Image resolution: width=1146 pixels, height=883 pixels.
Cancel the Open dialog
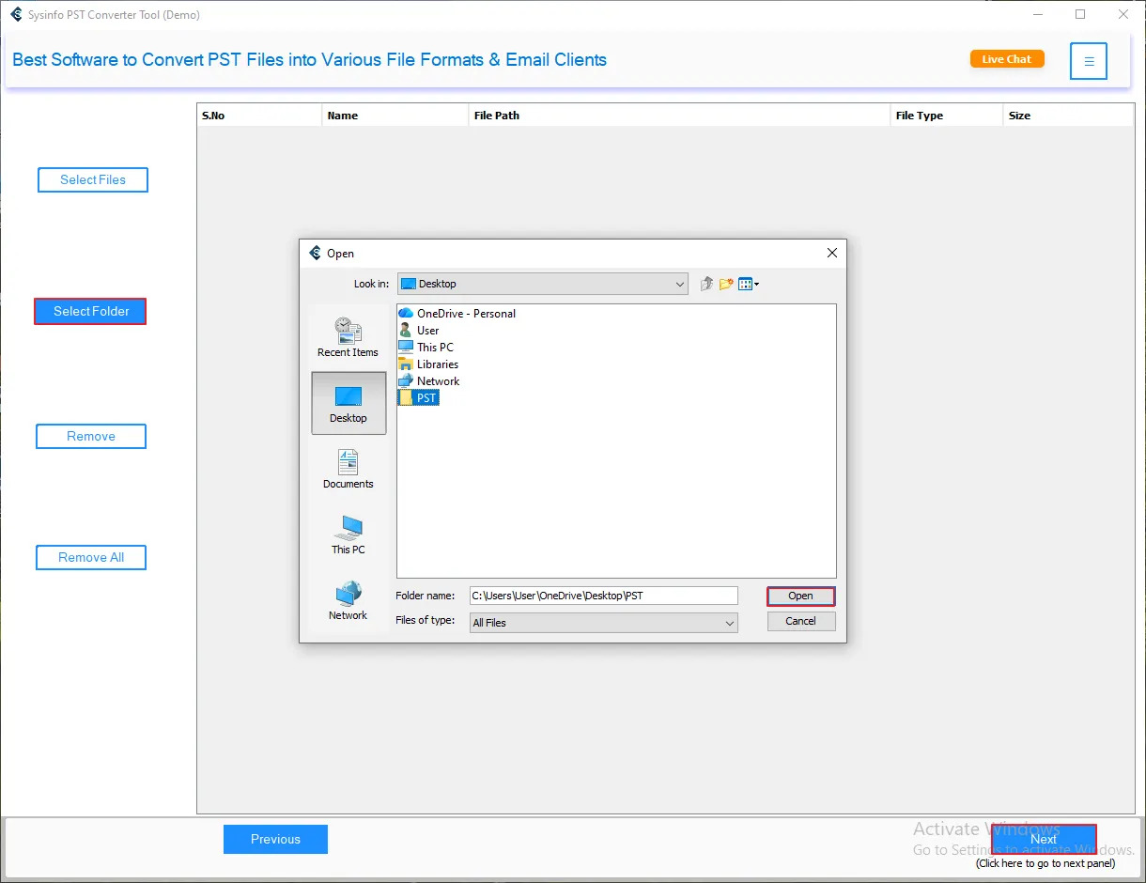(x=800, y=621)
